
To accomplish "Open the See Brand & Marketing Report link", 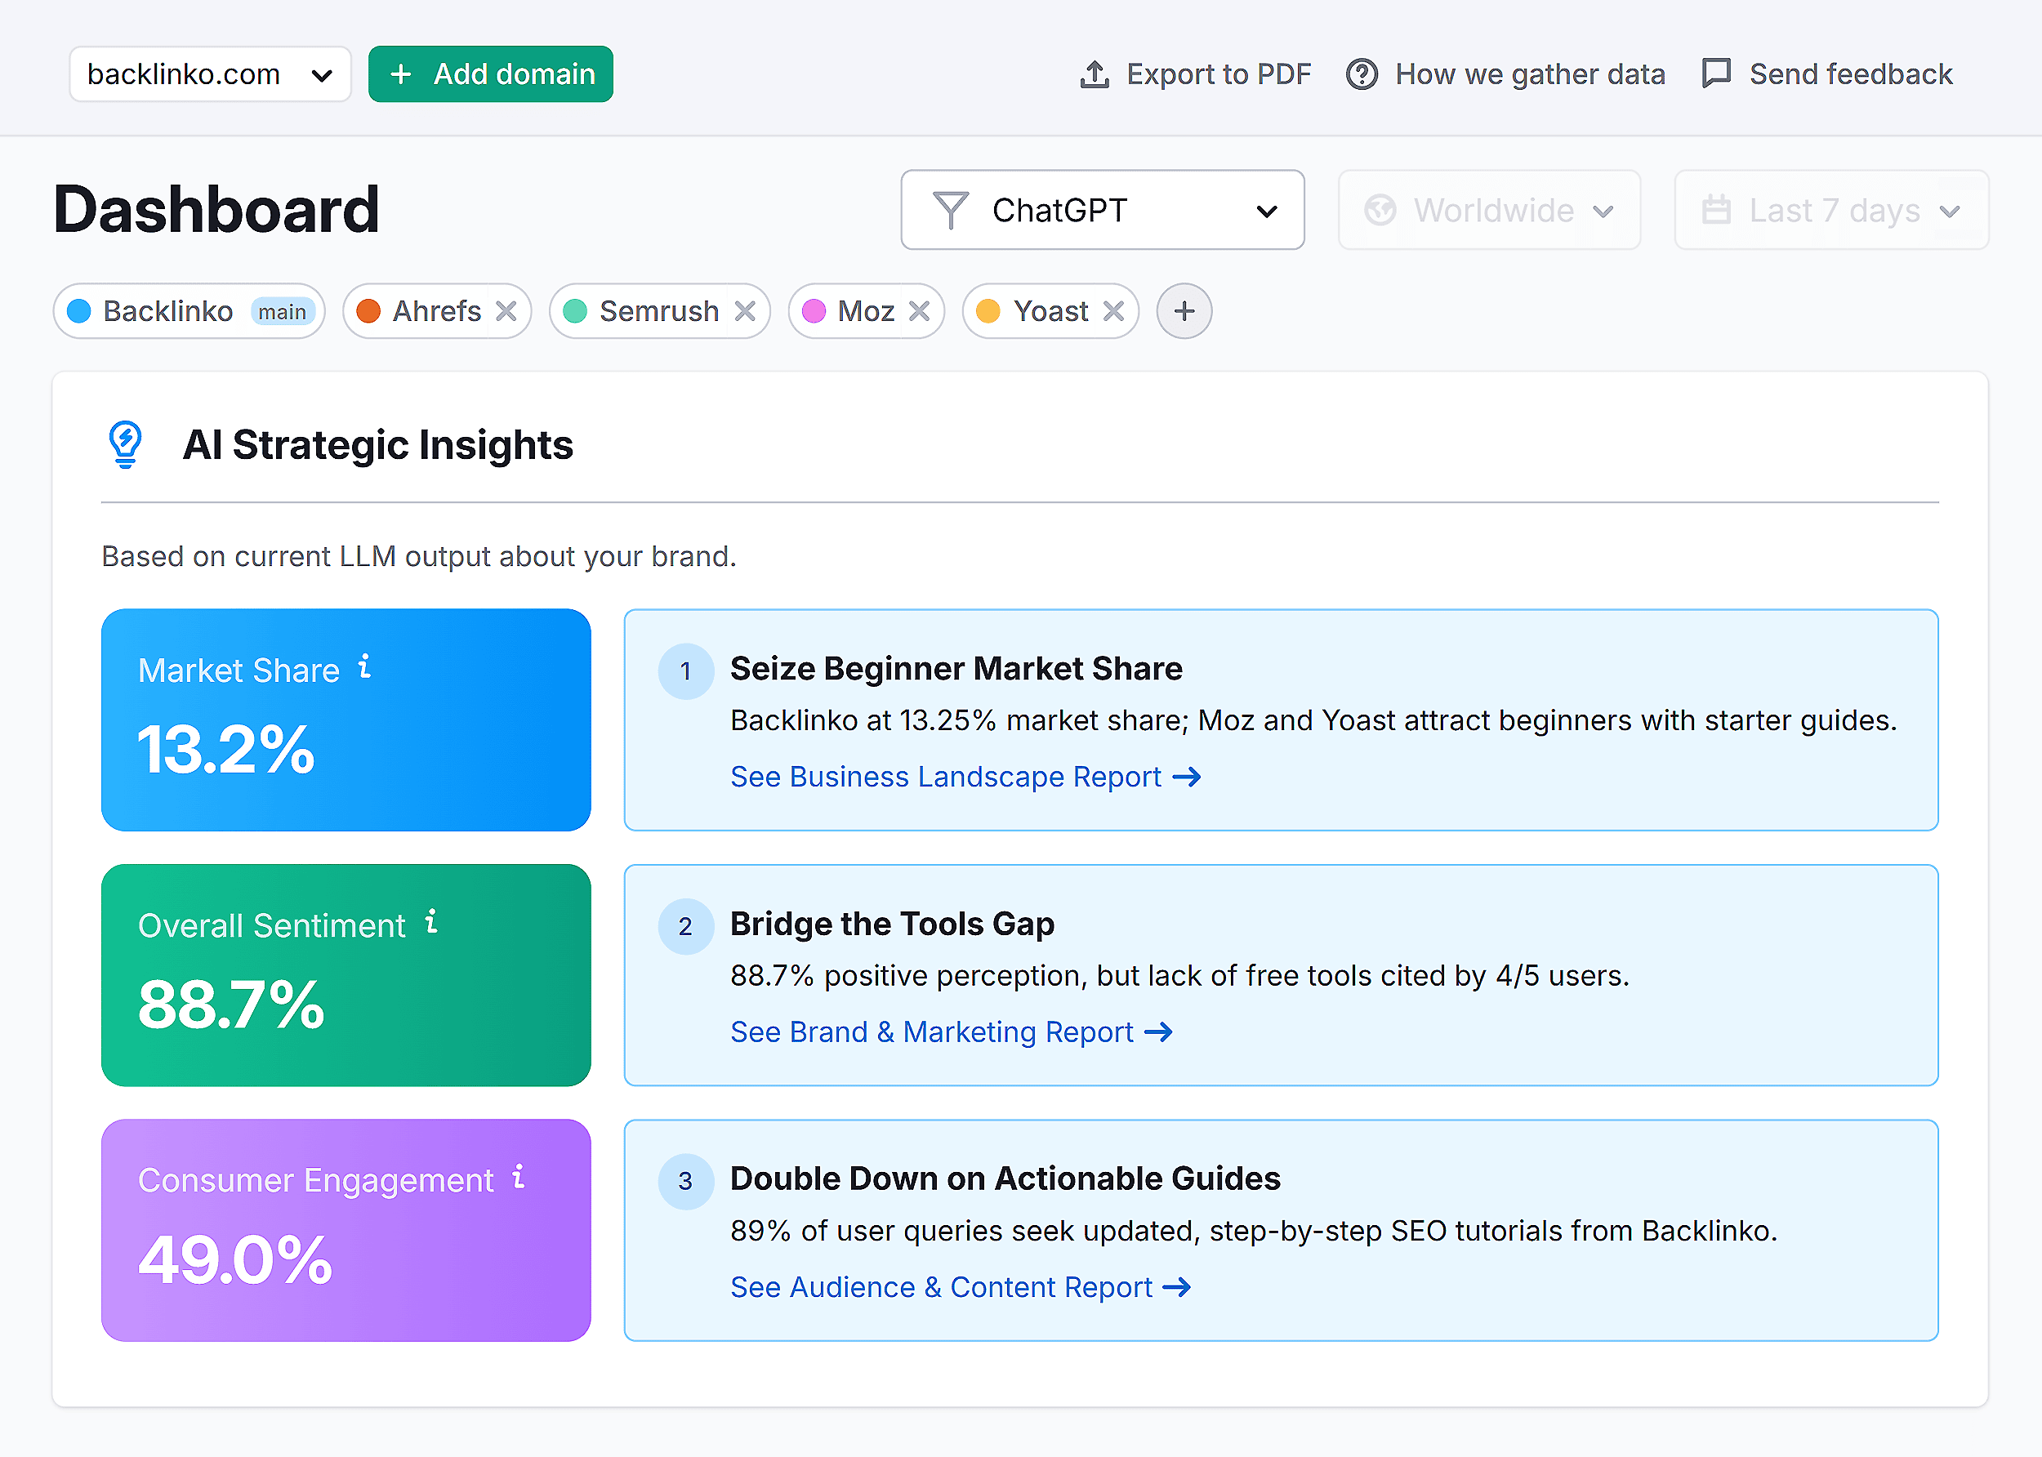I will [x=951, y=1031].
